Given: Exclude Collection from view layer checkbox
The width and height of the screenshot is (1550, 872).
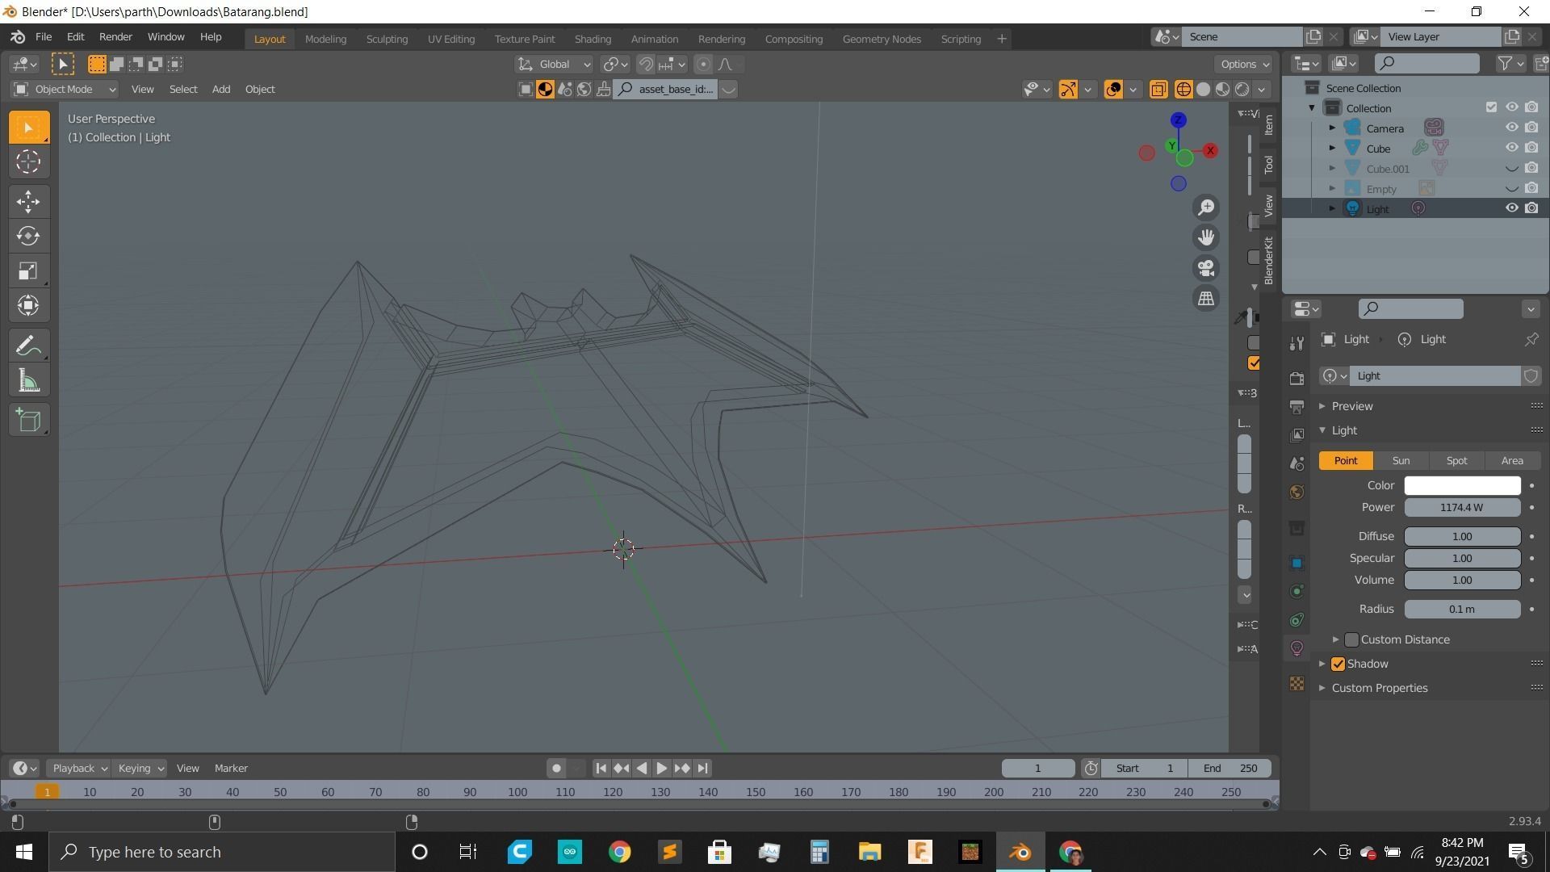Looking at the screenshot, I should (x=1491, y=107).
